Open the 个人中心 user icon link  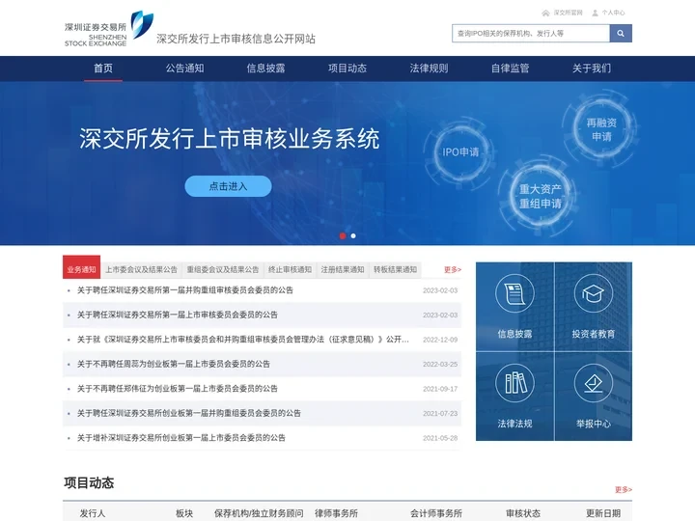tap(608, 13)
